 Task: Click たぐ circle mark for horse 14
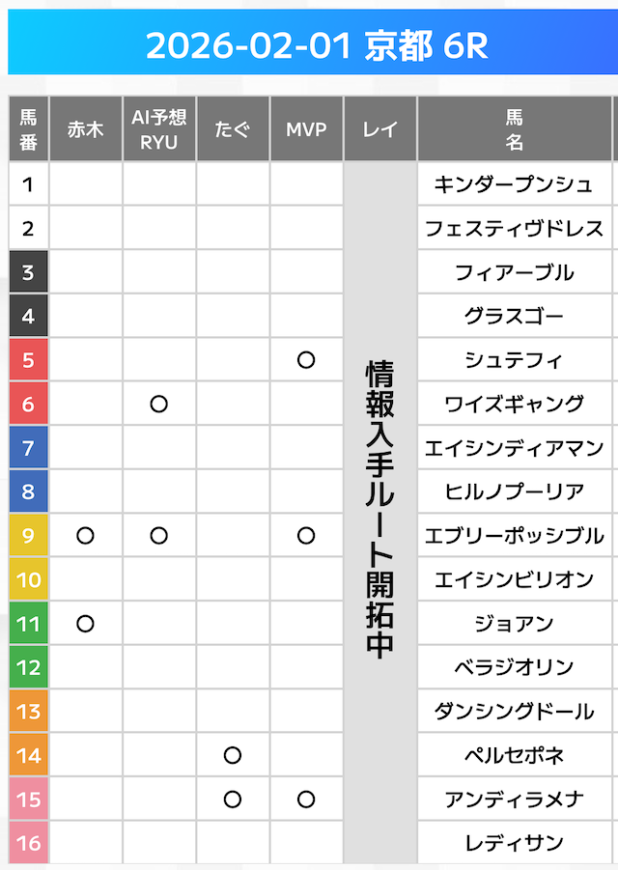point(232,755)
